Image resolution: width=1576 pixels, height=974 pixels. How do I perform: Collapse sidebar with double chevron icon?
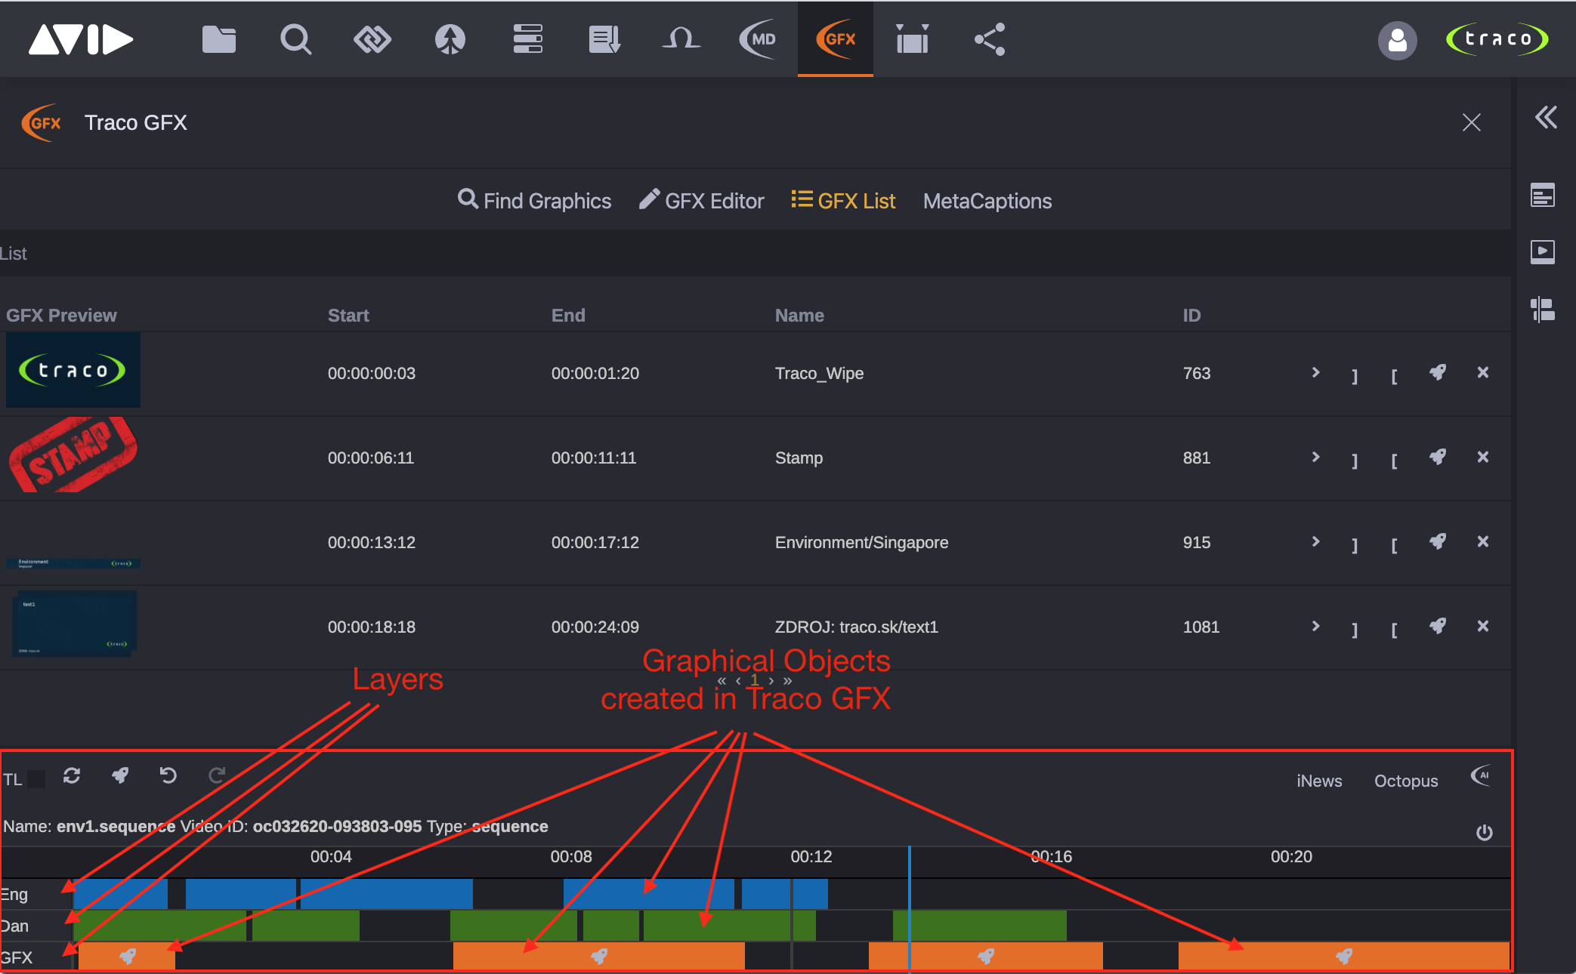coord(1546,117)
